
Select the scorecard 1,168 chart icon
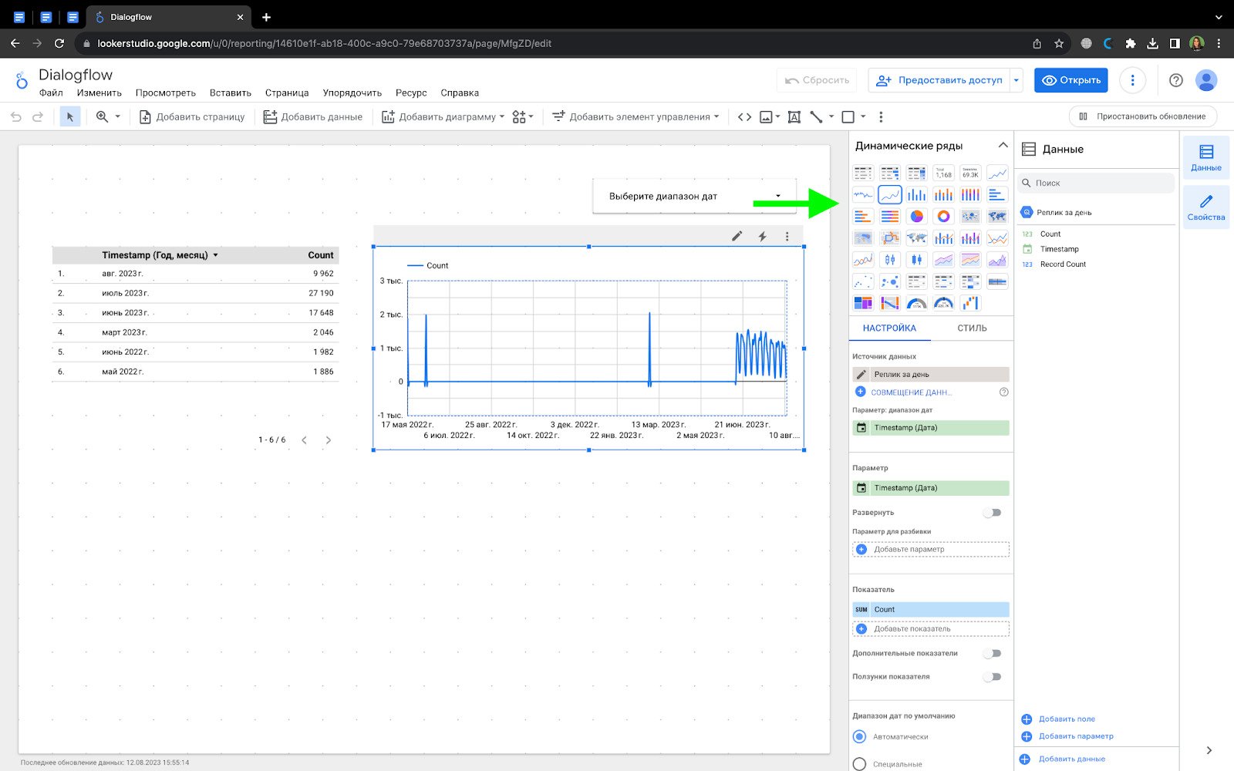(x=943, y=173)
